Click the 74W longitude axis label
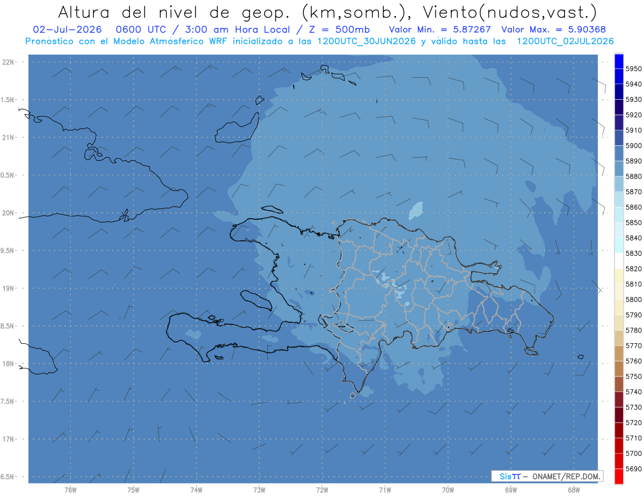 coord(196,489)
